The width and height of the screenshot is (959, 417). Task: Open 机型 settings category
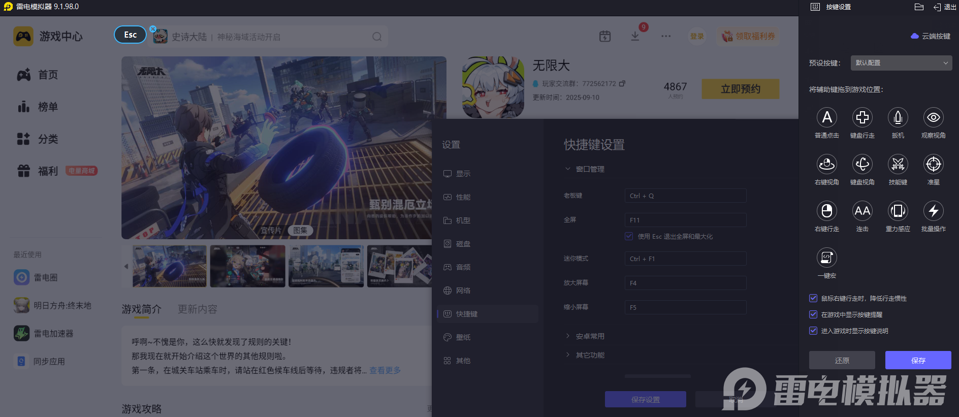(x=488, y=220)
